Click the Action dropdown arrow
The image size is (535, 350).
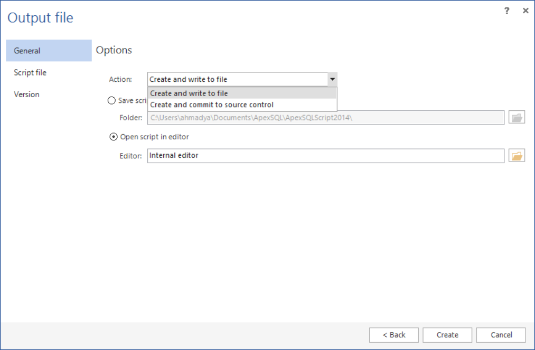pos(332,79)
